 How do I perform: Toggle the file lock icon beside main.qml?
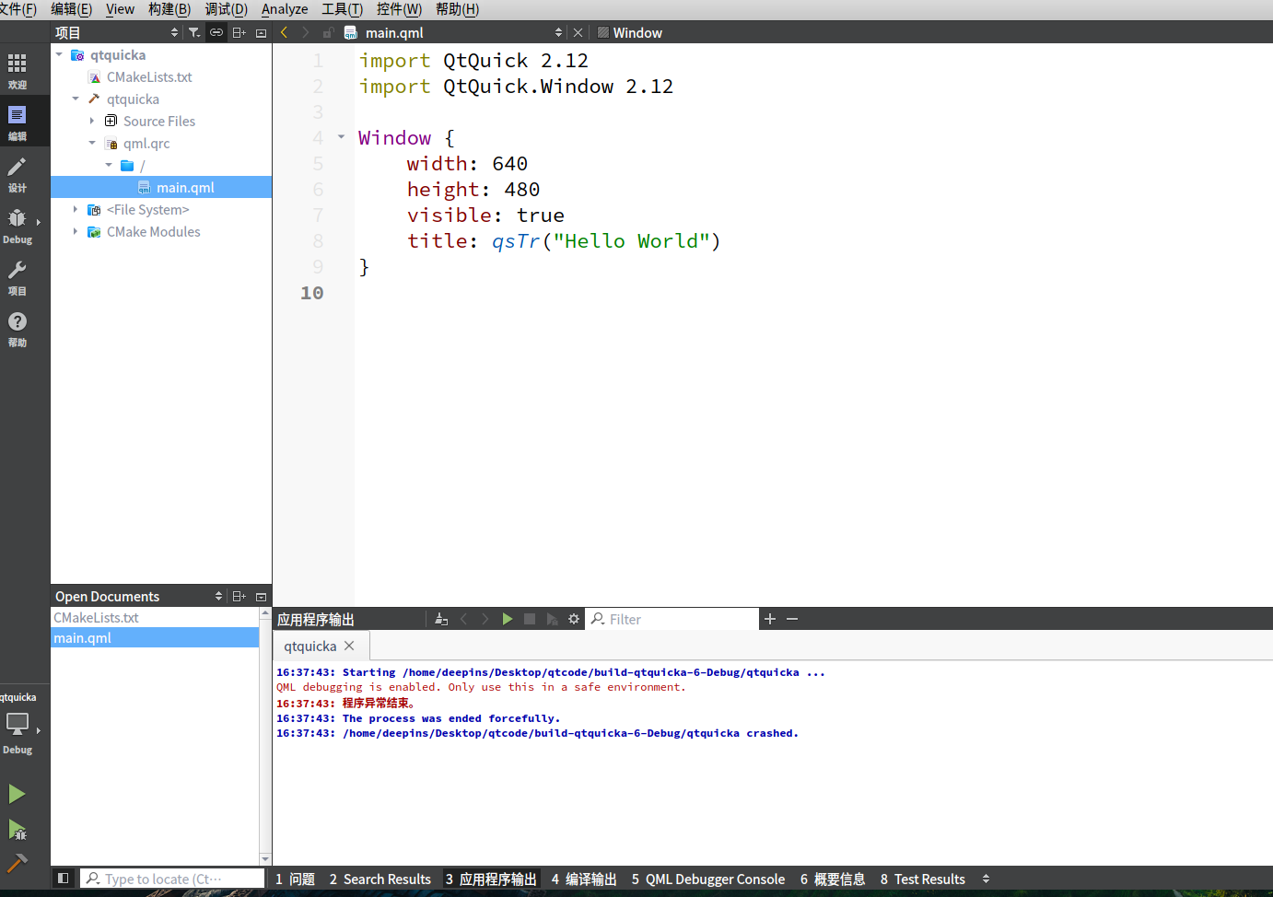[328, 32]
